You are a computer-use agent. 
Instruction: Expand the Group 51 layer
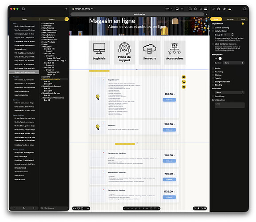(x=45, y=51)
